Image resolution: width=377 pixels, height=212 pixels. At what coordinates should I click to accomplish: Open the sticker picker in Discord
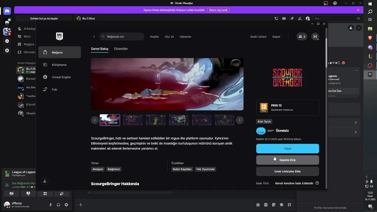(274, 205)
